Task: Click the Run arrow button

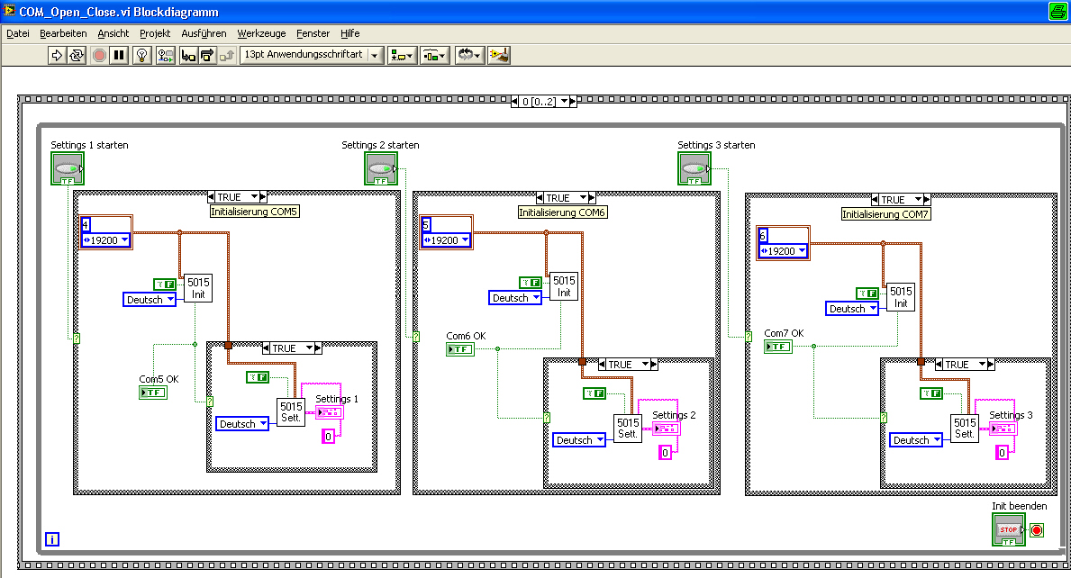Action: (57, 55)
